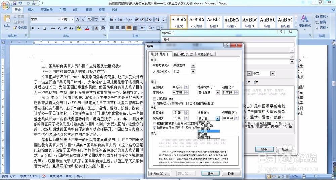Collapse the 行距 line spacing dropdown arrow
The width and height of the screenshot is (336, 180).
[218, 118]
